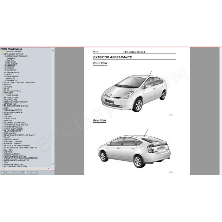Select WINDSHIELD/WINDOWGLASS/MIRROR in the tree
This screenshot has height=222, width=222.
point(21,158)
